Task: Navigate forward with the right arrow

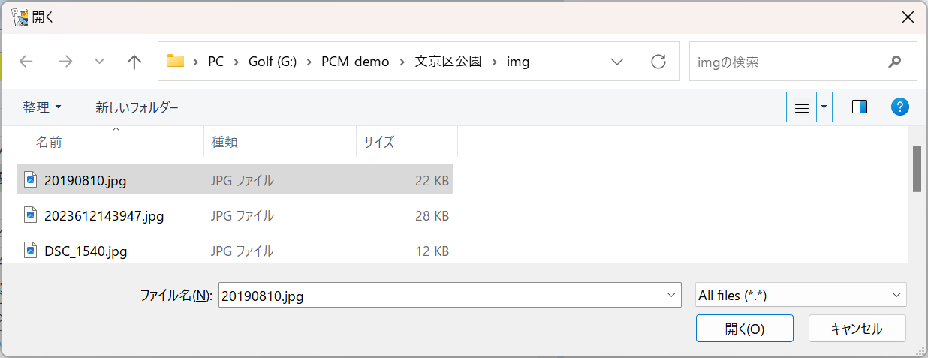Action: point(65,62)
